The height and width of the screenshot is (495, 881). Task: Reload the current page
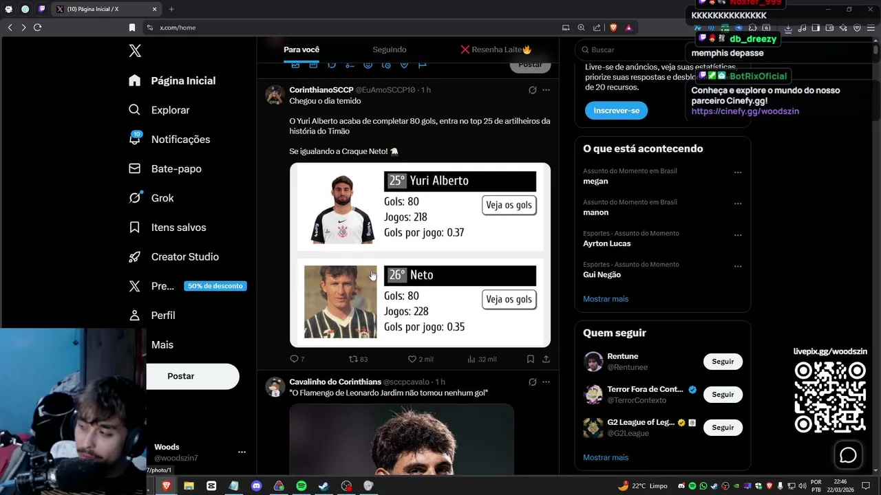(37, 27)
